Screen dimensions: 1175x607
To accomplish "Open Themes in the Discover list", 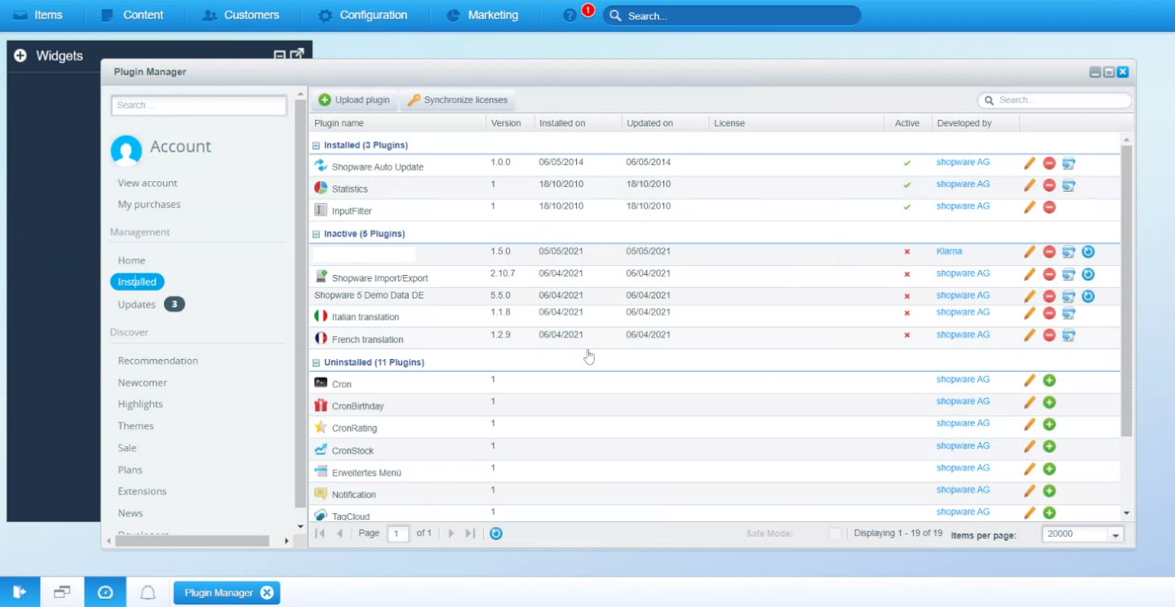I will 135,426.
